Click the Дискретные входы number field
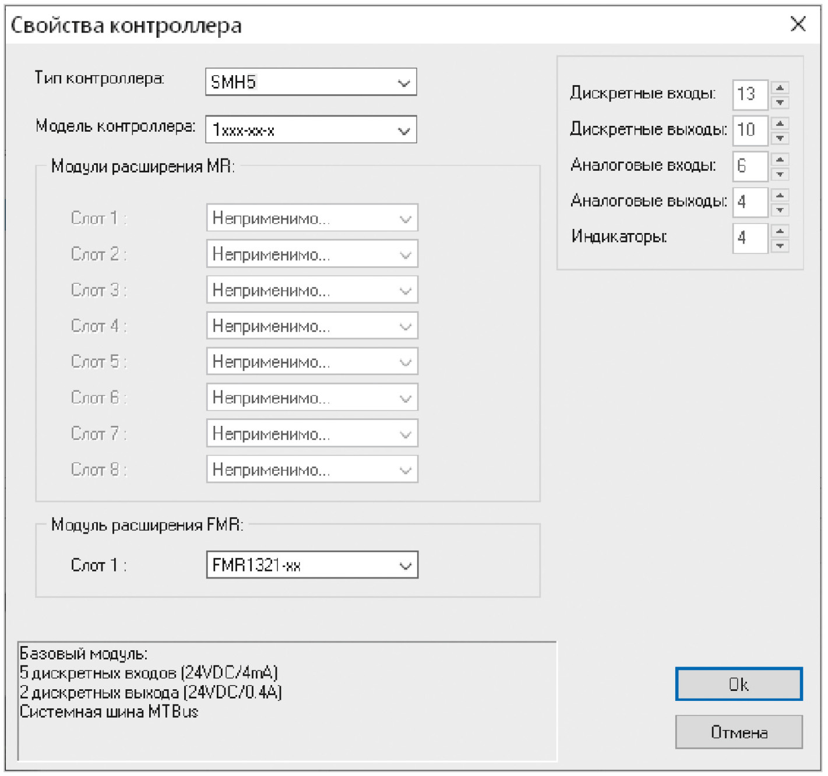The height and width of the screenshot is (776, 828). click(x=749, y=95)
